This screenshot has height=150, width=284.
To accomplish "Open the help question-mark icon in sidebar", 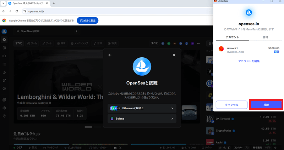I will tap(4, 116).
